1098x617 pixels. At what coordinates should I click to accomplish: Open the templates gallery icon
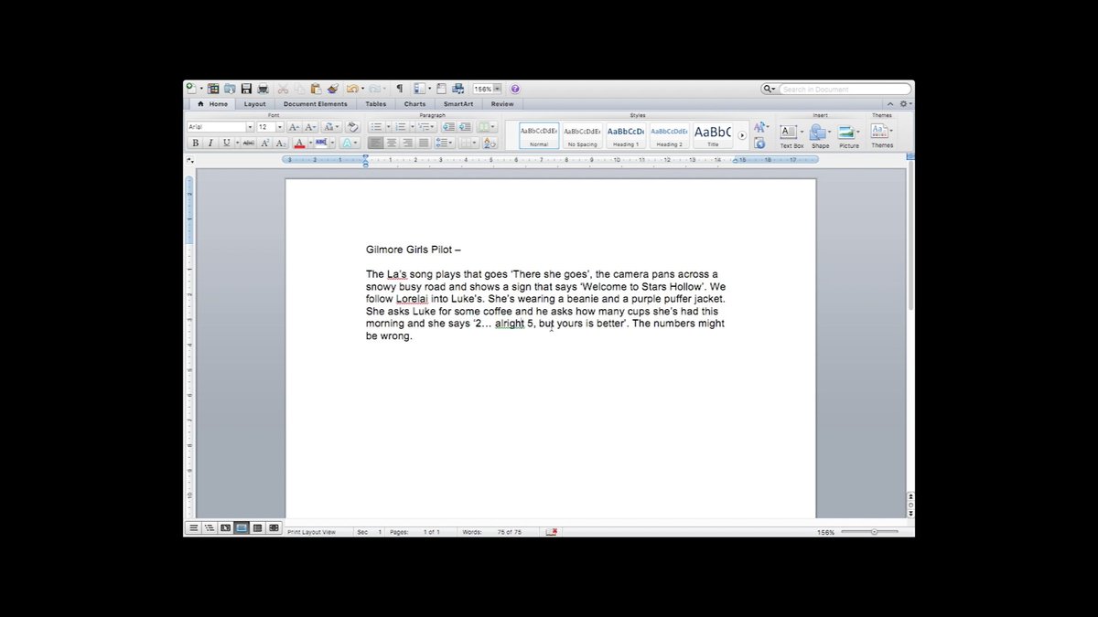[x=213, y=89]
